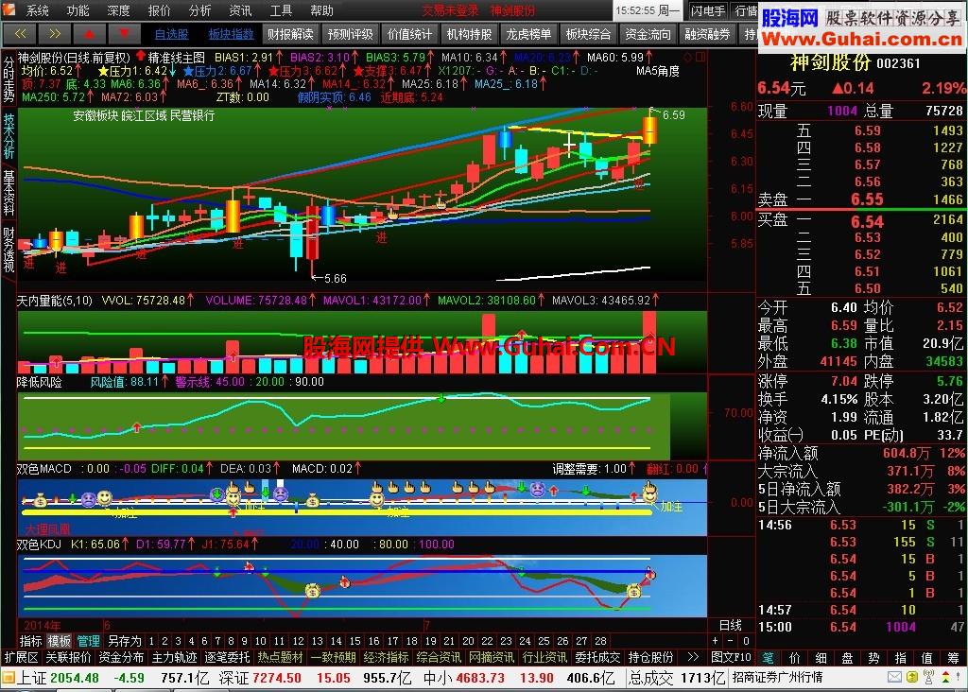Switch to the 基本资料 side tab

[9, 193]
